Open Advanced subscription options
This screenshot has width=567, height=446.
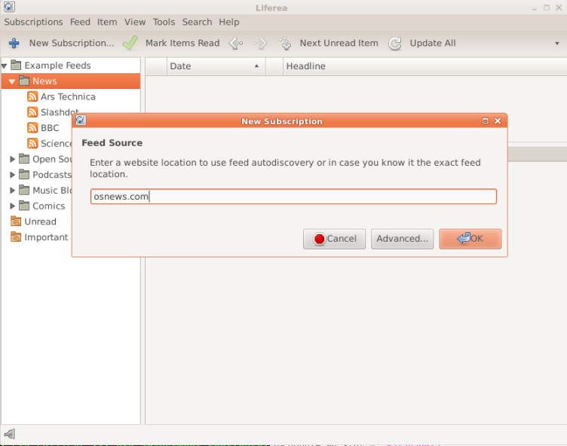pyautogui.click(x=402, y=239)
